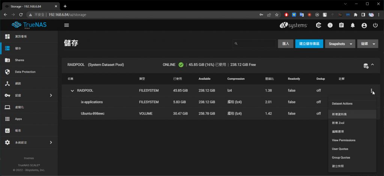Open the TrueCommand status icon

click(318, 25)
